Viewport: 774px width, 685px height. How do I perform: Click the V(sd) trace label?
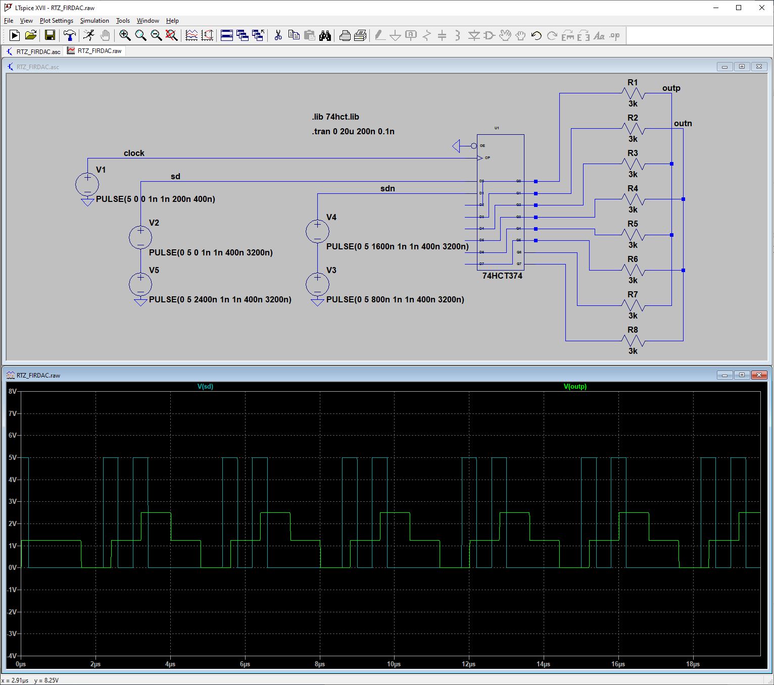coord(205,387)
